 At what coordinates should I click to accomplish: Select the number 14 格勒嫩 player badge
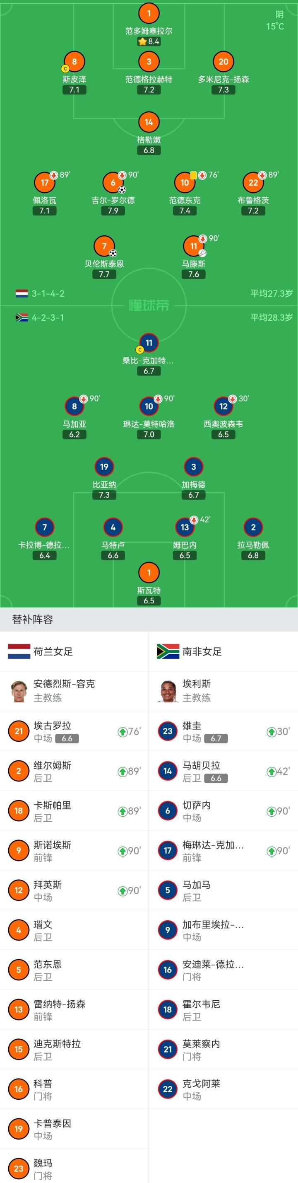coord(149,122)
